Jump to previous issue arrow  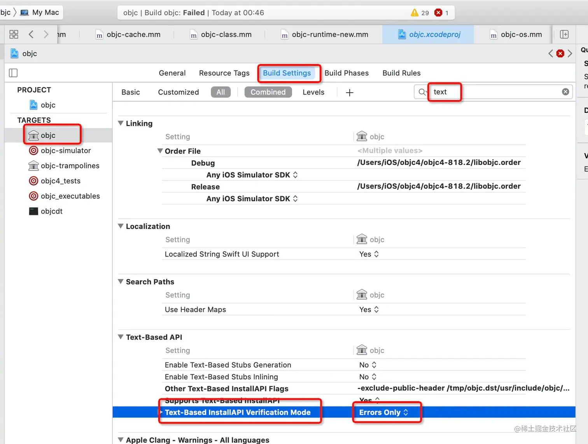(x=551, y=53)
